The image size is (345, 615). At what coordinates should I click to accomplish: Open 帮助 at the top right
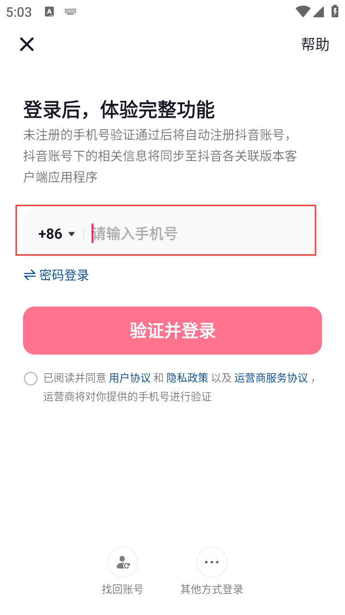(x=315, y=44)
